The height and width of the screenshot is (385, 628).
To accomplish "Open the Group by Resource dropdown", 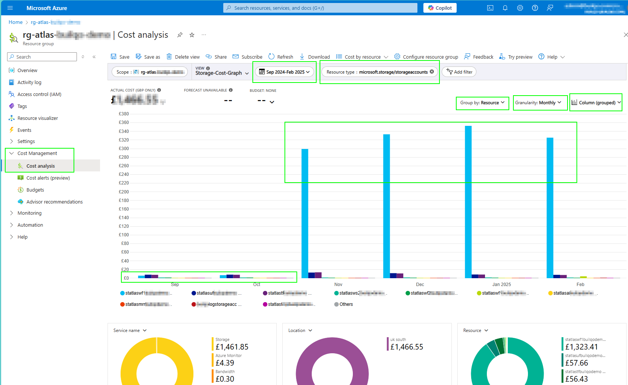I will click(482, 103).
